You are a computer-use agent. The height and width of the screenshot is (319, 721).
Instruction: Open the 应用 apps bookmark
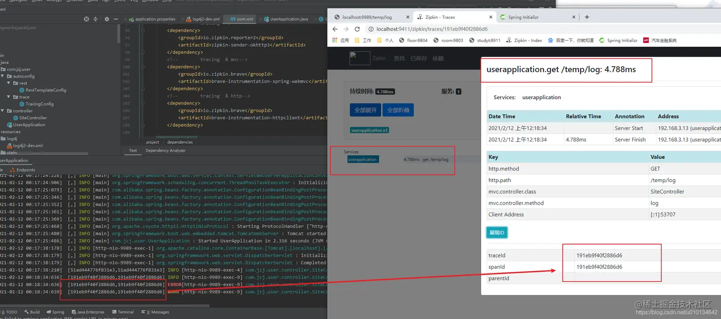340,40
